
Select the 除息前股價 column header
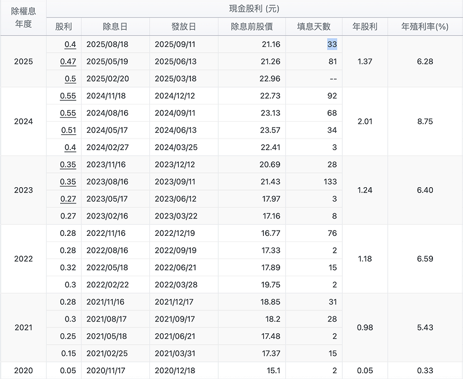click(252, 27)
